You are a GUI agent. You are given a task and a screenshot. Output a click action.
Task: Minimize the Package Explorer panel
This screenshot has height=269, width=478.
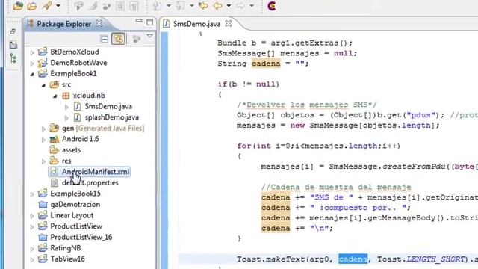[x=139, y=21]
